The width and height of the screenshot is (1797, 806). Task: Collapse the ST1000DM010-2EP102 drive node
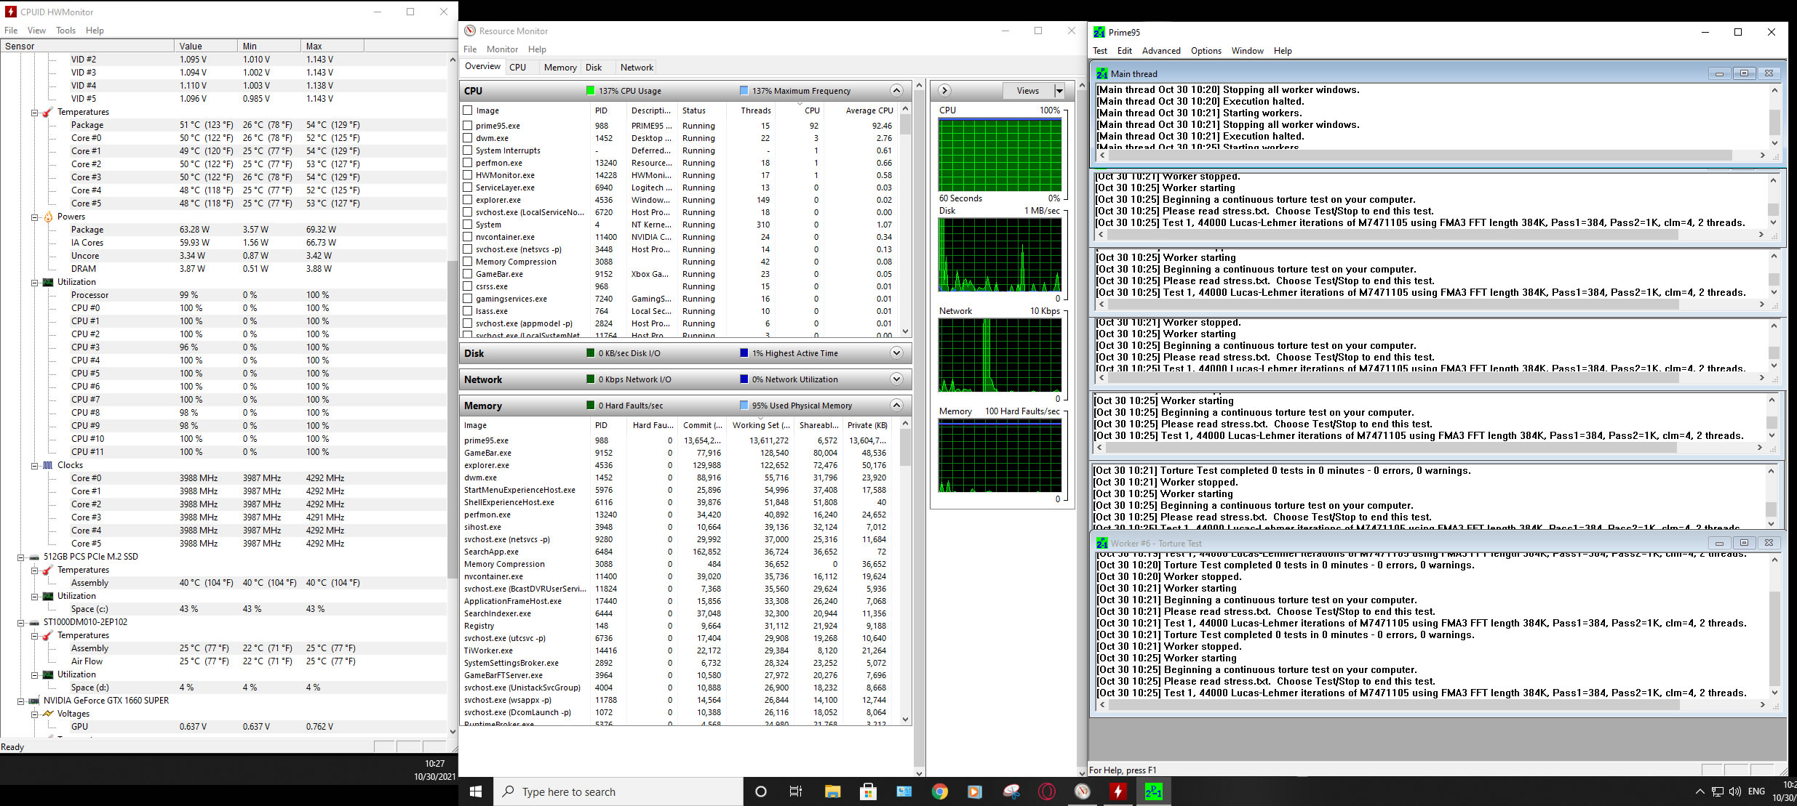pos(20,622)
